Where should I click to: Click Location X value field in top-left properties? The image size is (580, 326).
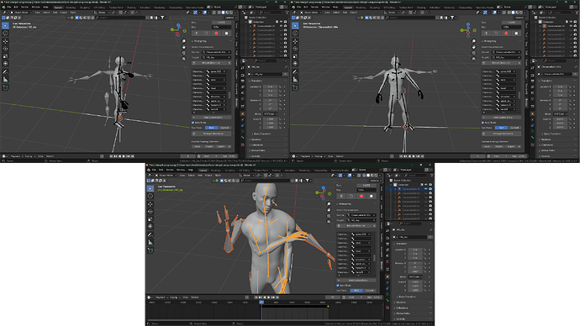pyautogui.click(x=270, y=87)
